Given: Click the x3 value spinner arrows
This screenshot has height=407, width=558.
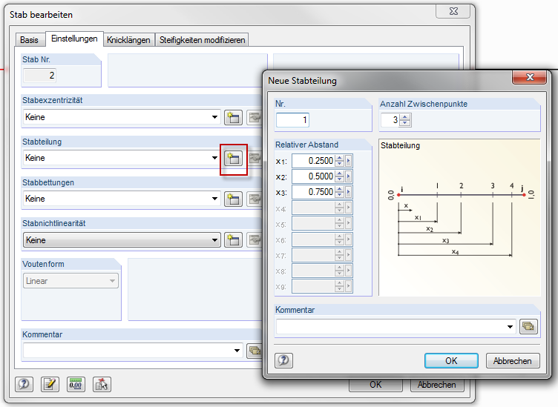Looking at the screenshot, I should pyautogui.click(x=340, y=192).
